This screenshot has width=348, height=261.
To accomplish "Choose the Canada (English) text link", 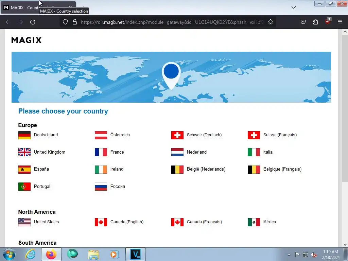I will tap(127, 222).
